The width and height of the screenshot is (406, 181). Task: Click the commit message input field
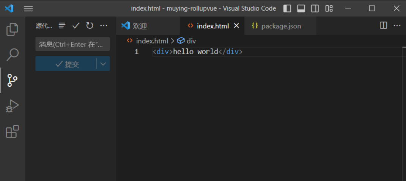(x=72, y=44)
